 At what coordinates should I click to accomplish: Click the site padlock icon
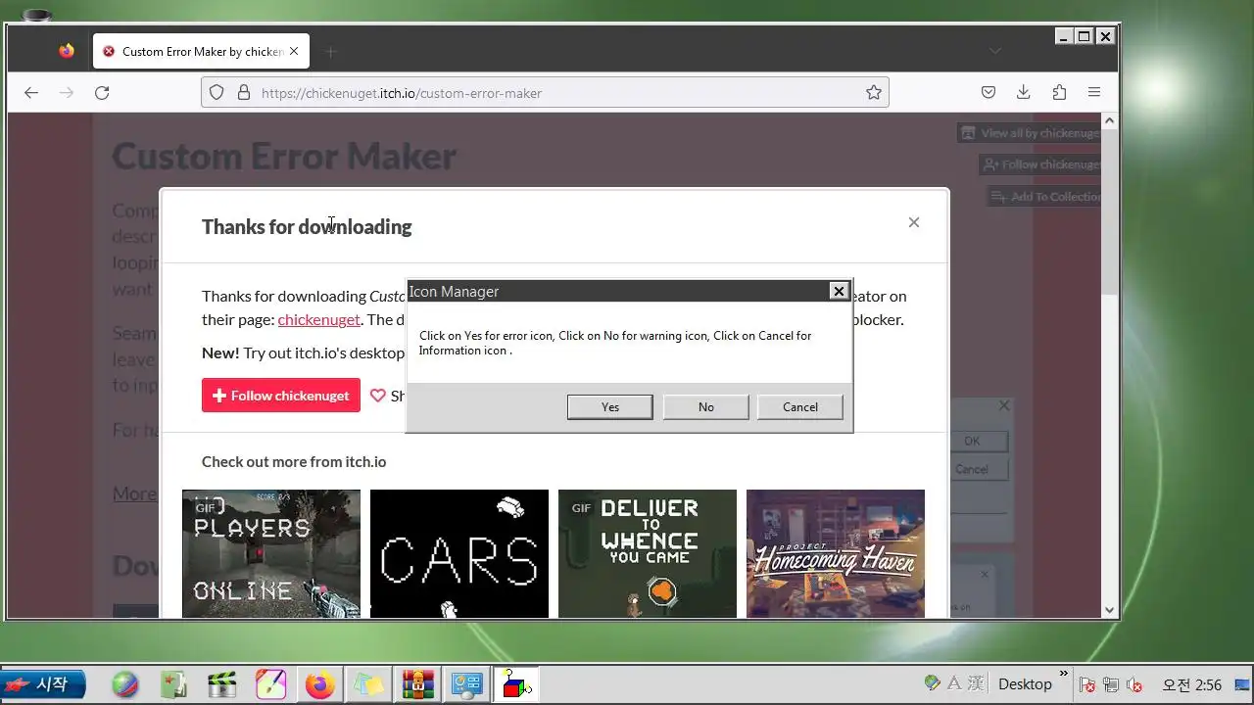pos(243,93)
